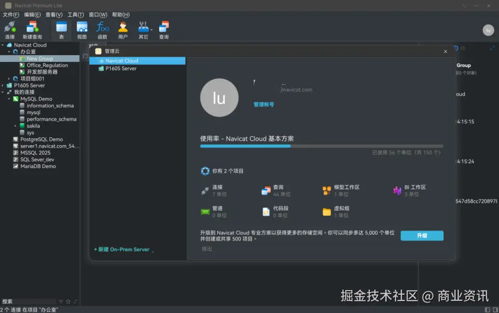Image resolution: width=499 pixels, height=313 pixels.
Task: Open the Tools menu
Action: point(75,15)
